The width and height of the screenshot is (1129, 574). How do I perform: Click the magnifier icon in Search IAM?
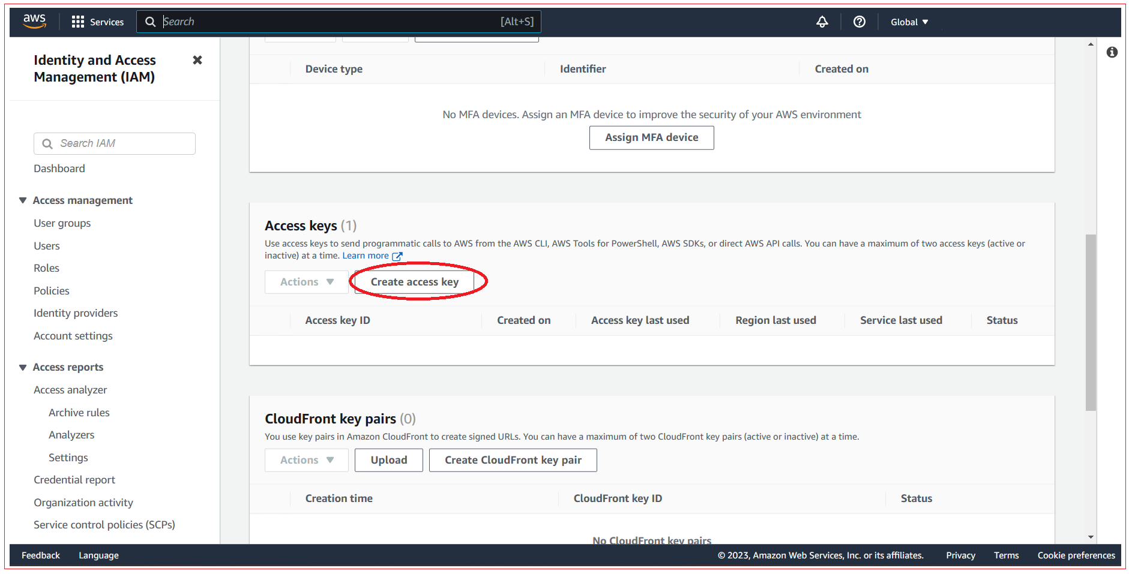pyautogui.click(x=47, y=144)
